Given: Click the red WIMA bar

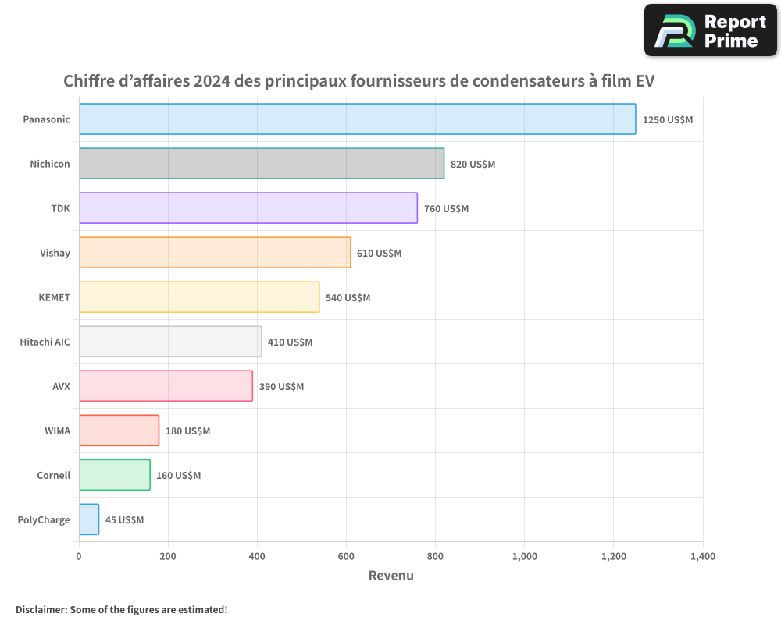Looking at the screenshot, I should coord(118,431).
